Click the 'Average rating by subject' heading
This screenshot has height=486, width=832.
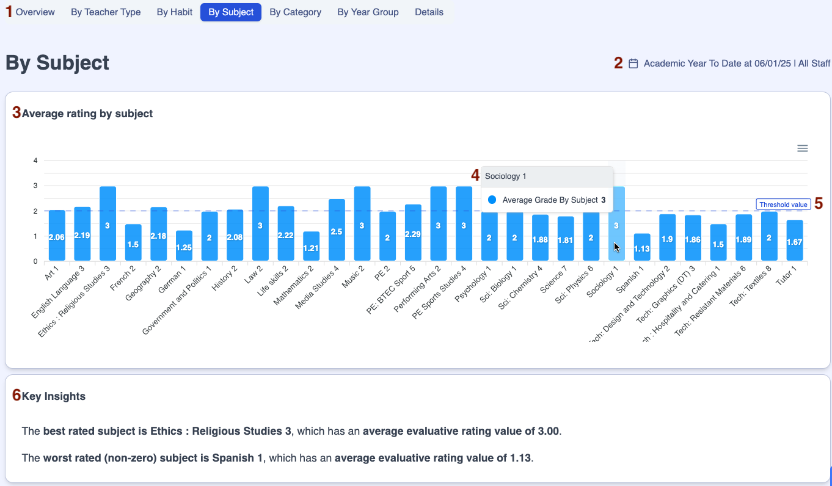87,114
